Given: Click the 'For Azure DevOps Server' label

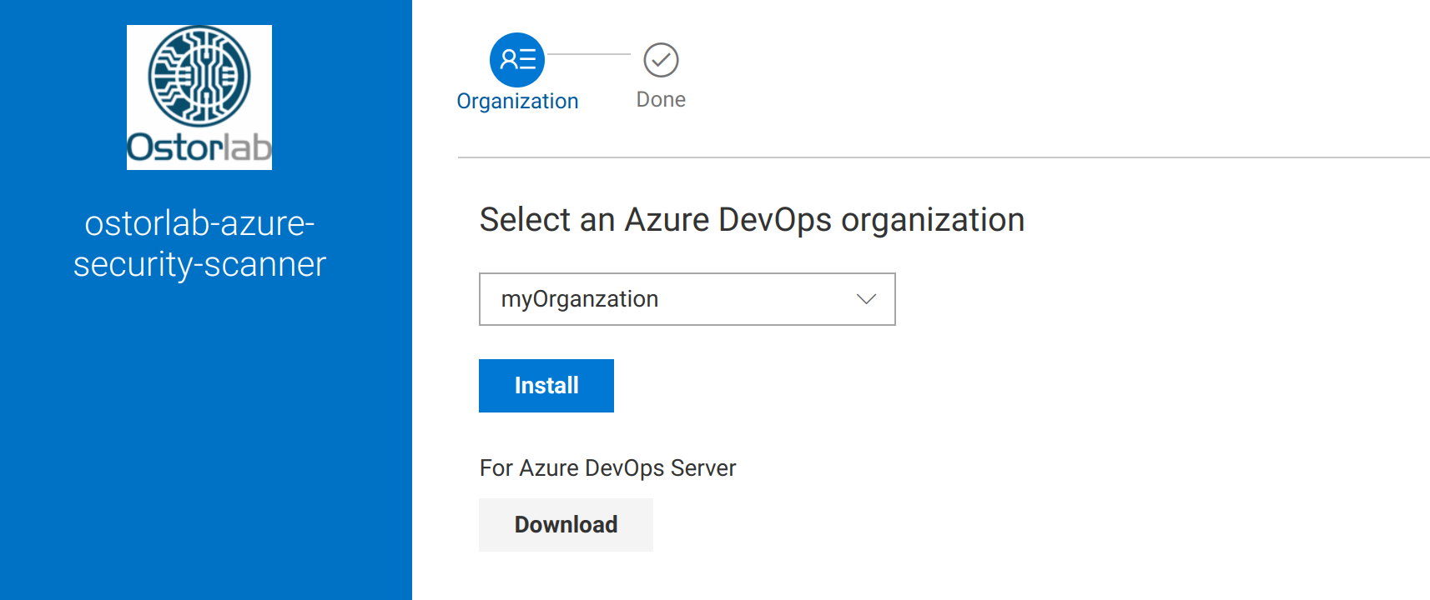Looking at the screenshot, I should (x=607, y=468).
